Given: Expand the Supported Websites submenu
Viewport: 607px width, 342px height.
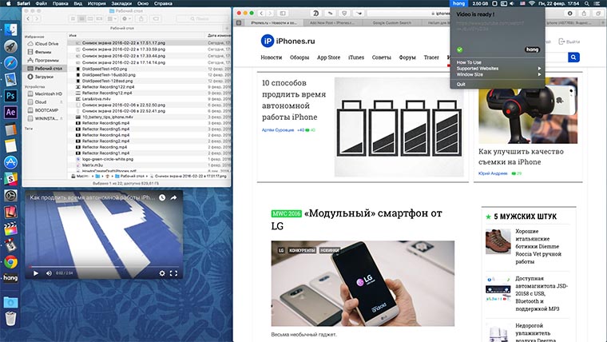Looking at the screenshot, I should coord(498,69).
